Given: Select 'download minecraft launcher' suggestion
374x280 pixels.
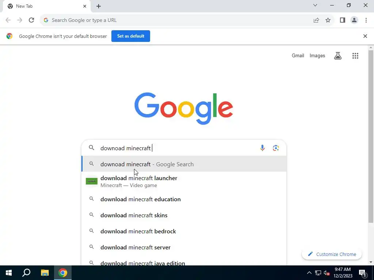Looking at the screenshot, I should 184,182.
